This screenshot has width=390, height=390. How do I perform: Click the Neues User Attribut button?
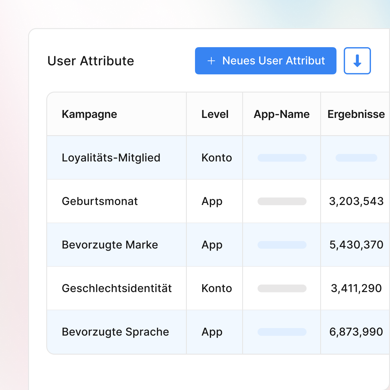(x=265, y=61)
